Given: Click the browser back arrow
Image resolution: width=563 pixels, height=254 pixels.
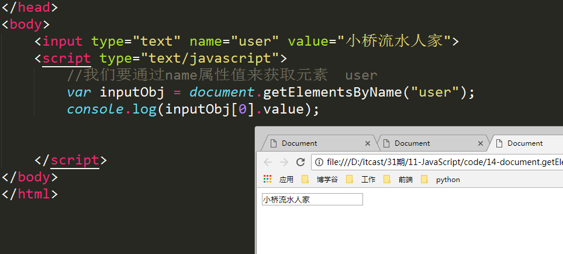Looking at the screenshot, I should click(x=268, y=162).
